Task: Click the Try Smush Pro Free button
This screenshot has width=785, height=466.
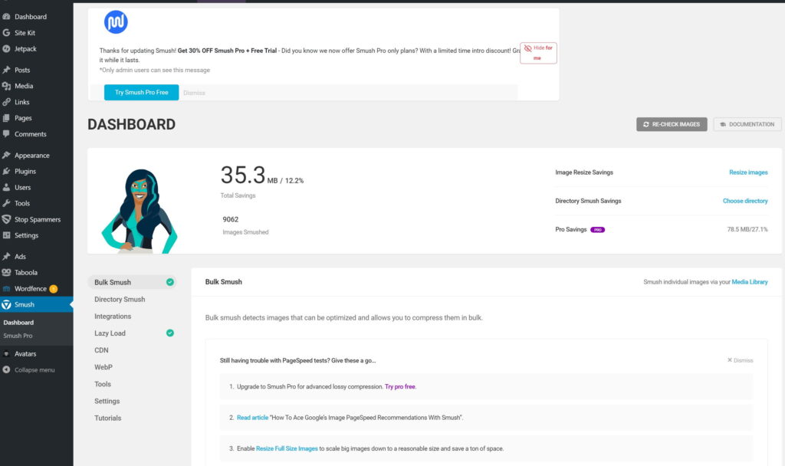Action: [x=141, y=93]
